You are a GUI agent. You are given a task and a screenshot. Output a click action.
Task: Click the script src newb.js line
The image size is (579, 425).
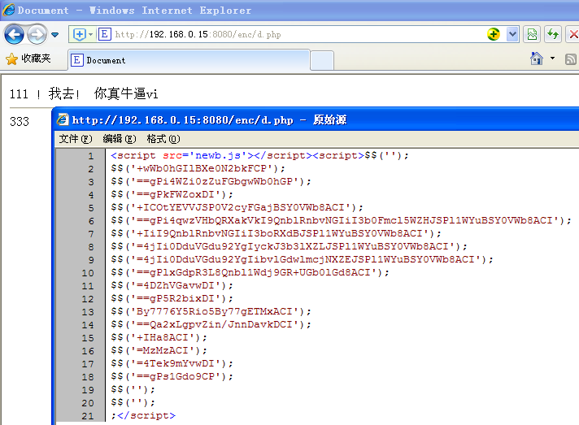(x=259, y=156)
